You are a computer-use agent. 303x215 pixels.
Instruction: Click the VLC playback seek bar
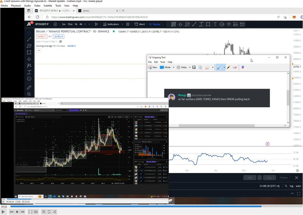click(156, 207)
